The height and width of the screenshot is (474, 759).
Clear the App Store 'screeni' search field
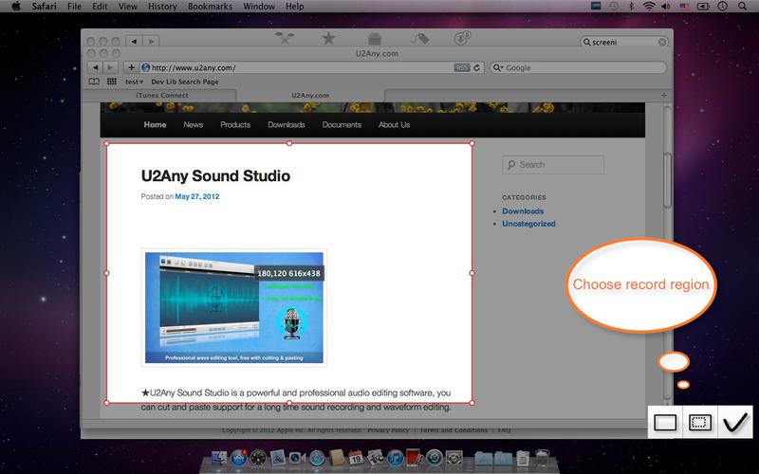662,42
